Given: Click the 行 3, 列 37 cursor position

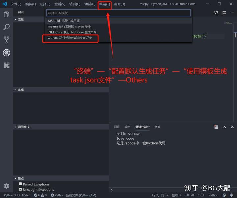Looking at the screenshot, I should tap(160, 195).
